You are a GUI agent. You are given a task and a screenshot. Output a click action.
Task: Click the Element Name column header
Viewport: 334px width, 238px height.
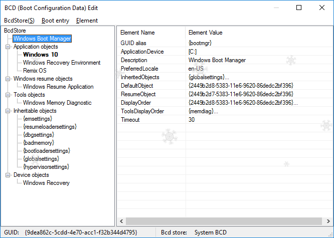pos(151,33)
